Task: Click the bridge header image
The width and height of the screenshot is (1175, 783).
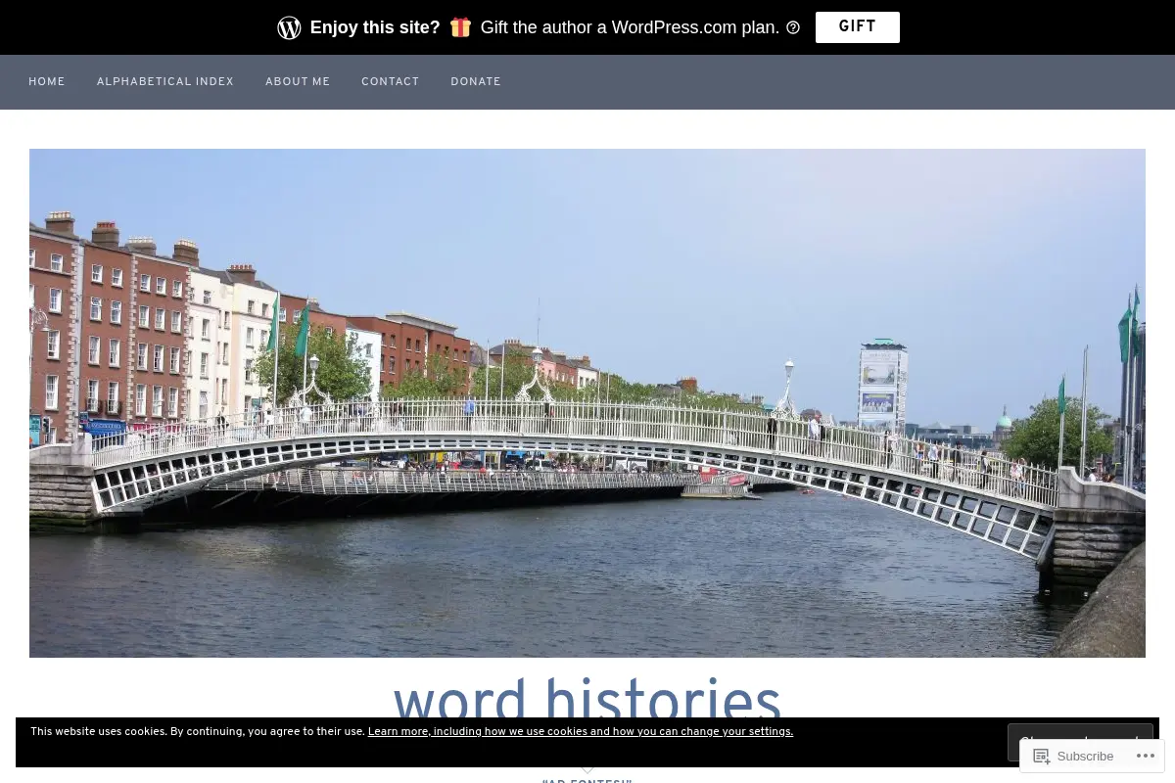Action: (x=587, y=402)
